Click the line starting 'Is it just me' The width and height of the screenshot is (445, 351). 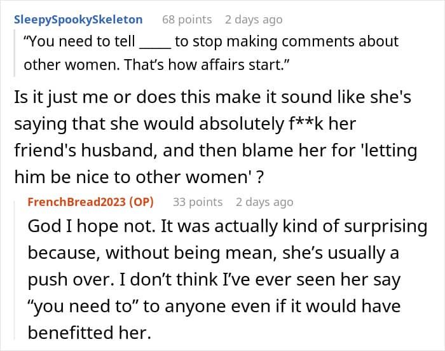212,97
